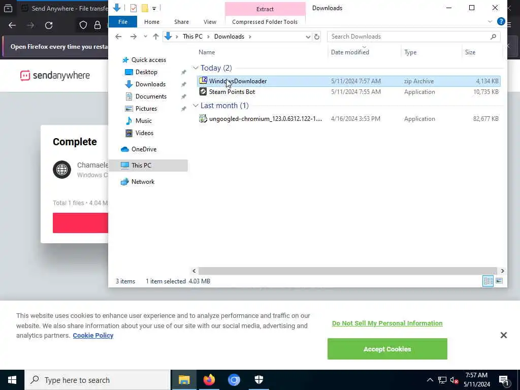Image resolution: width=520 pixels, height=390 pixels.
Task: Open Windows Security shield on taskbar
Action: click(x=258, y=380)
